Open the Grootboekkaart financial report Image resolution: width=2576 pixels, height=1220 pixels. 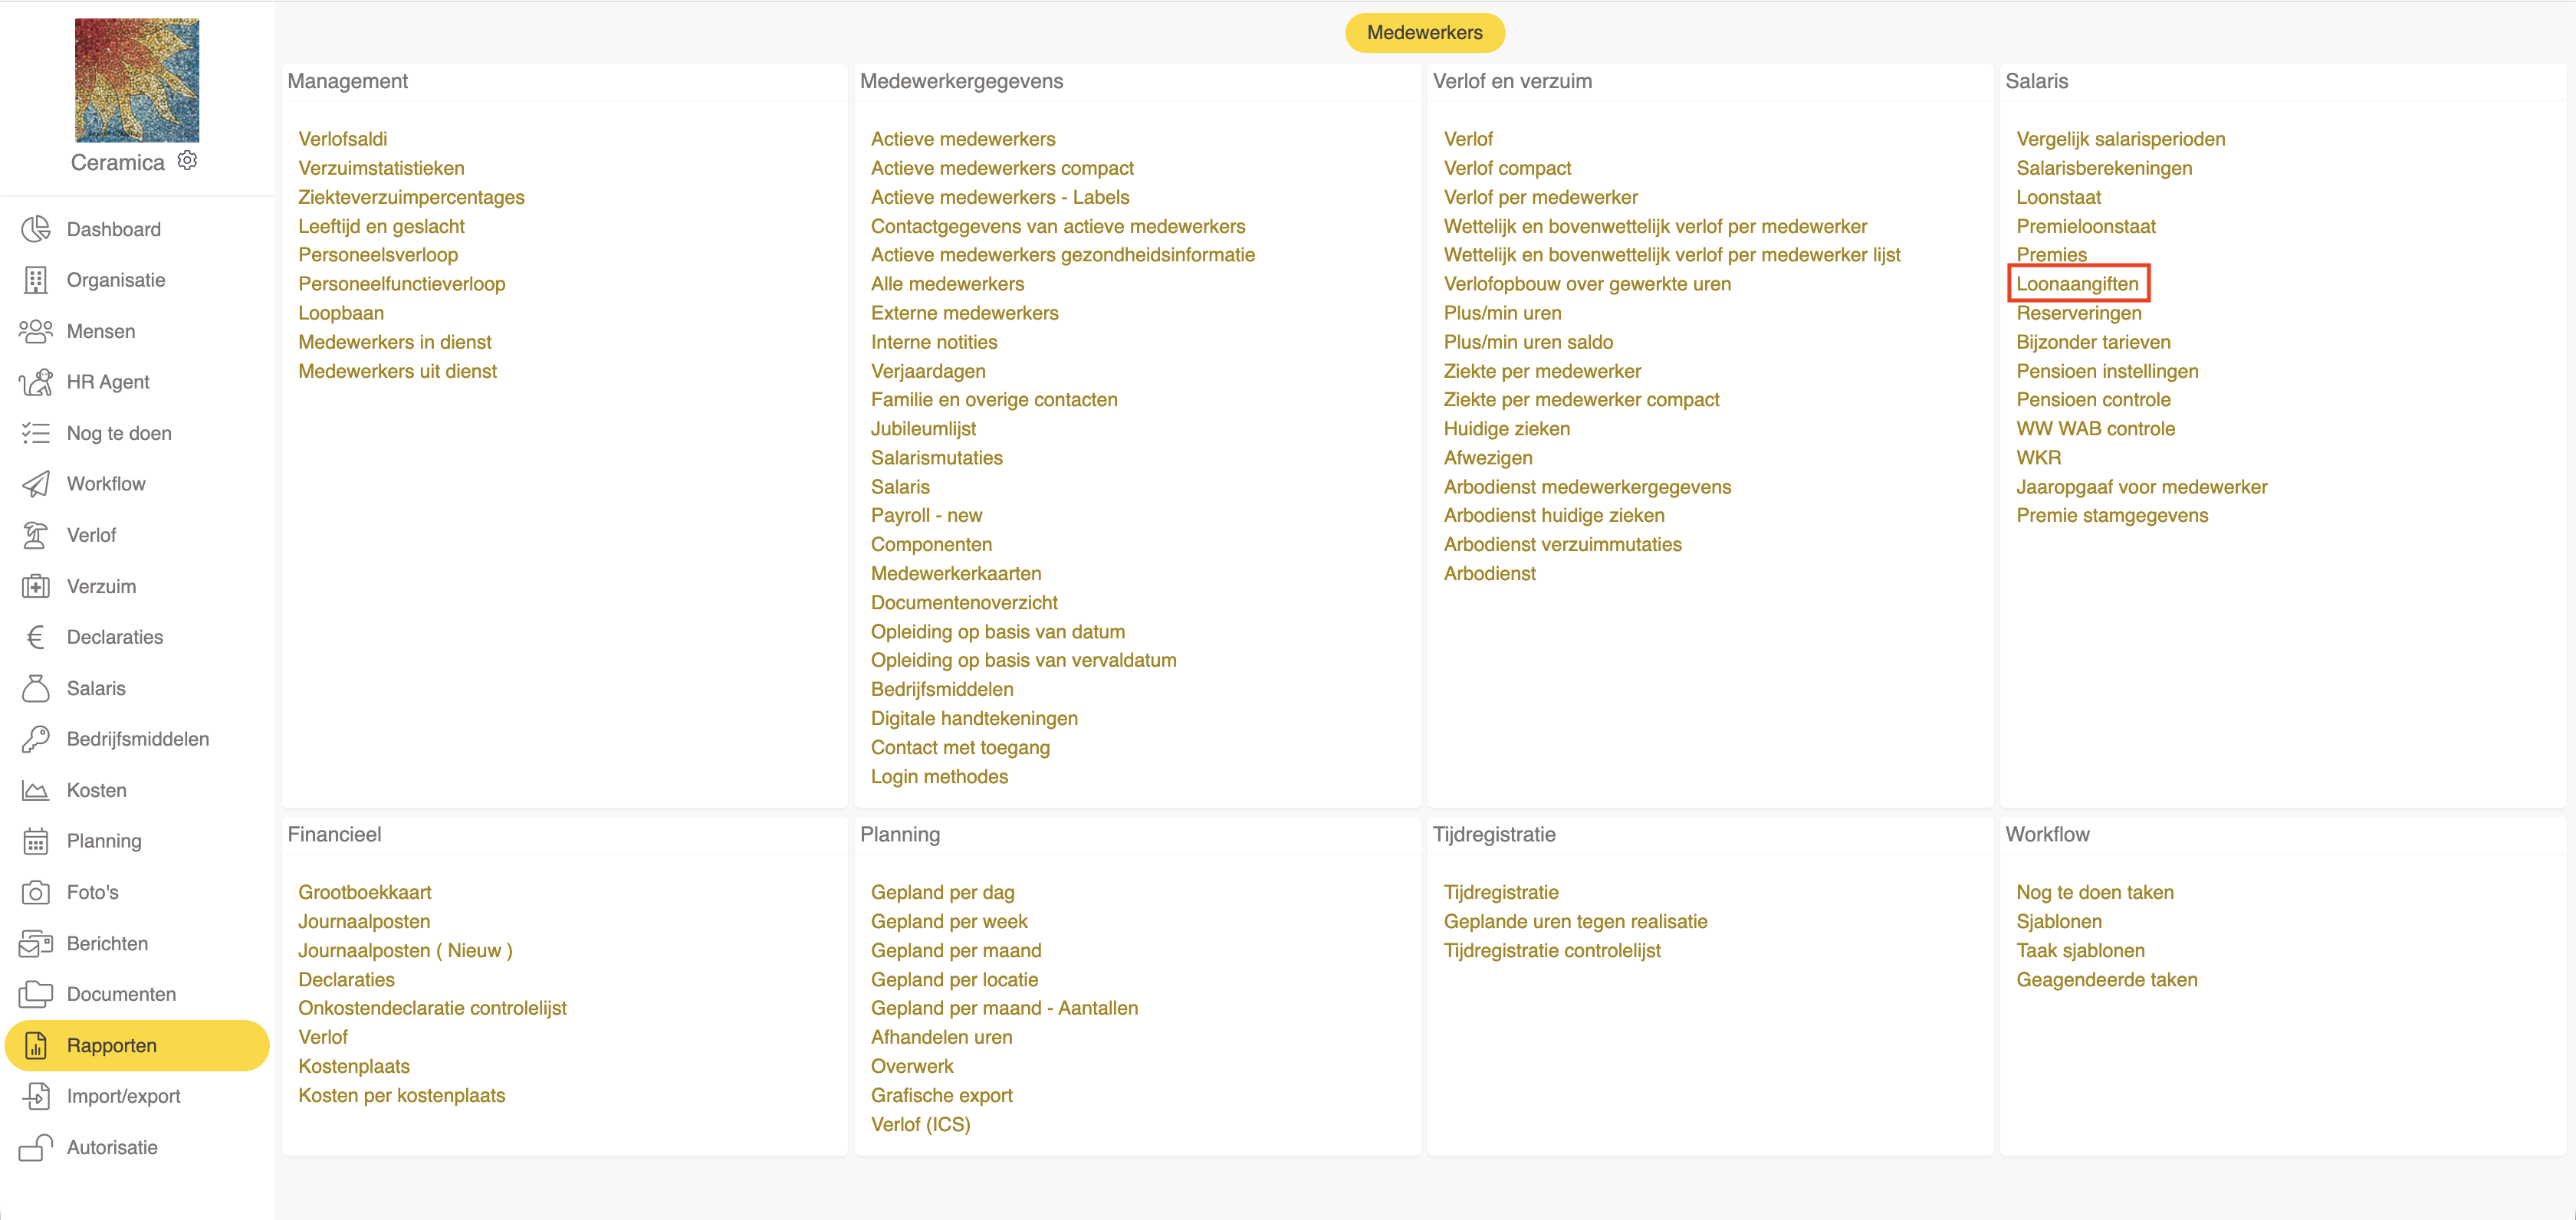click(364, 892)
